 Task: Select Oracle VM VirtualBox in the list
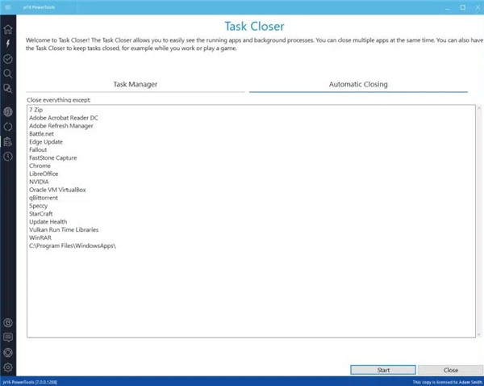coord(57,190)
